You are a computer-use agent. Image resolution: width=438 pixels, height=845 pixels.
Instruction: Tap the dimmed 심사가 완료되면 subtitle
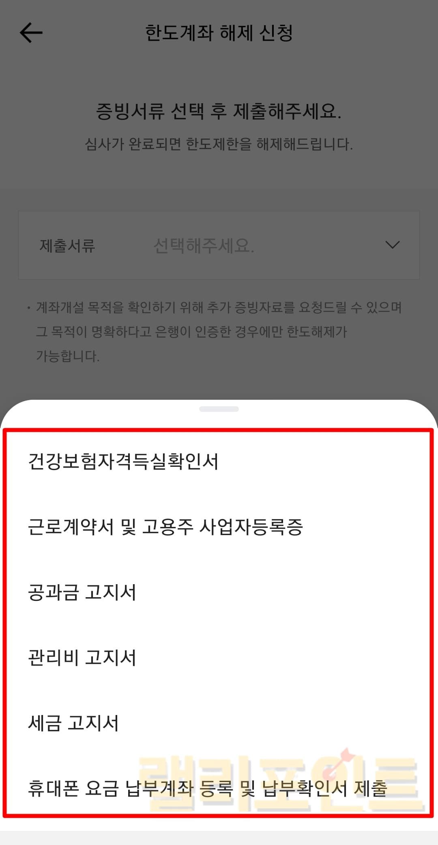(x=219, y=144)
